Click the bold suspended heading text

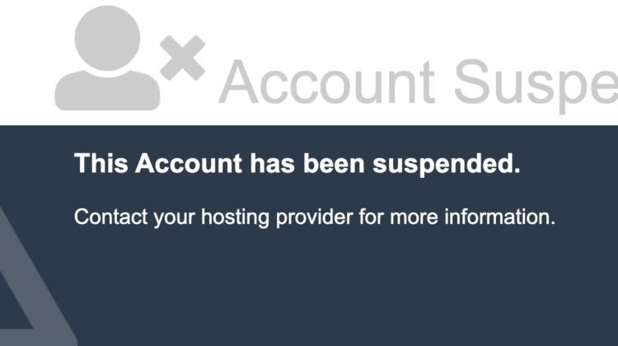point(297,164)
